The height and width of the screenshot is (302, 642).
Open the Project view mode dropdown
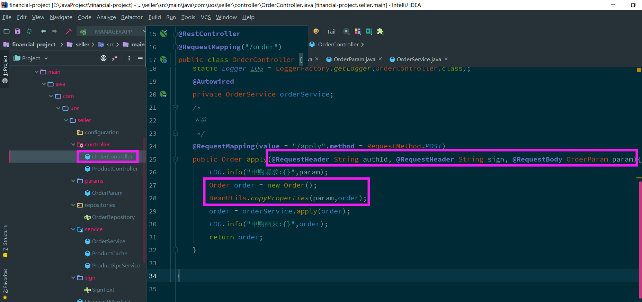pyautogui.click(x=46, y=58)
